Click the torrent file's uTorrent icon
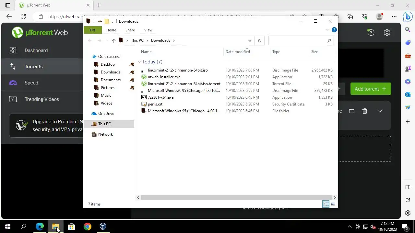 (x=144, y=84)
